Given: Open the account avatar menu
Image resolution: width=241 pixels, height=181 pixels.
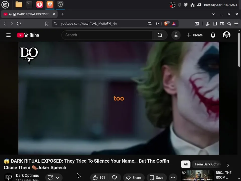Looking at the screenshot, I should (x=226, y=35).
